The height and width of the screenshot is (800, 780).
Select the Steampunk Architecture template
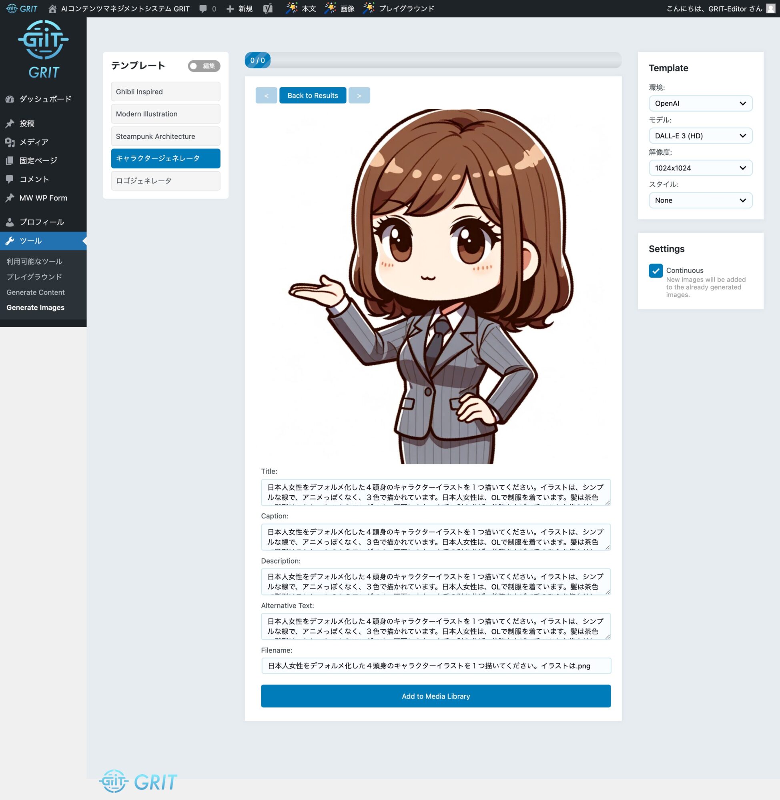pyautogui.click(x=166, y=136)
